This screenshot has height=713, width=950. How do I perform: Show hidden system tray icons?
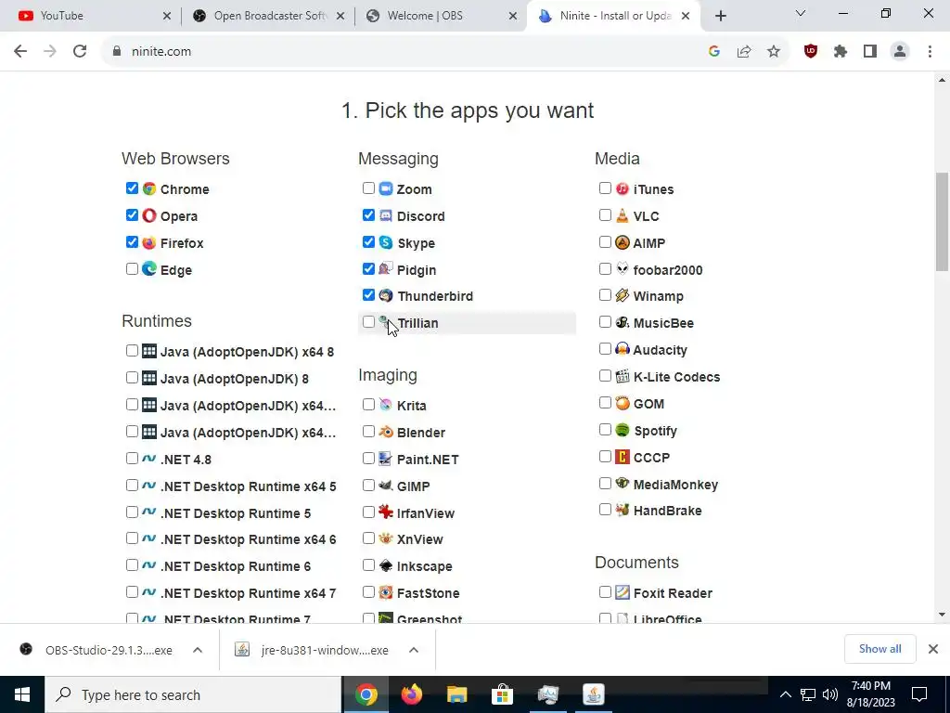point(785,694)
